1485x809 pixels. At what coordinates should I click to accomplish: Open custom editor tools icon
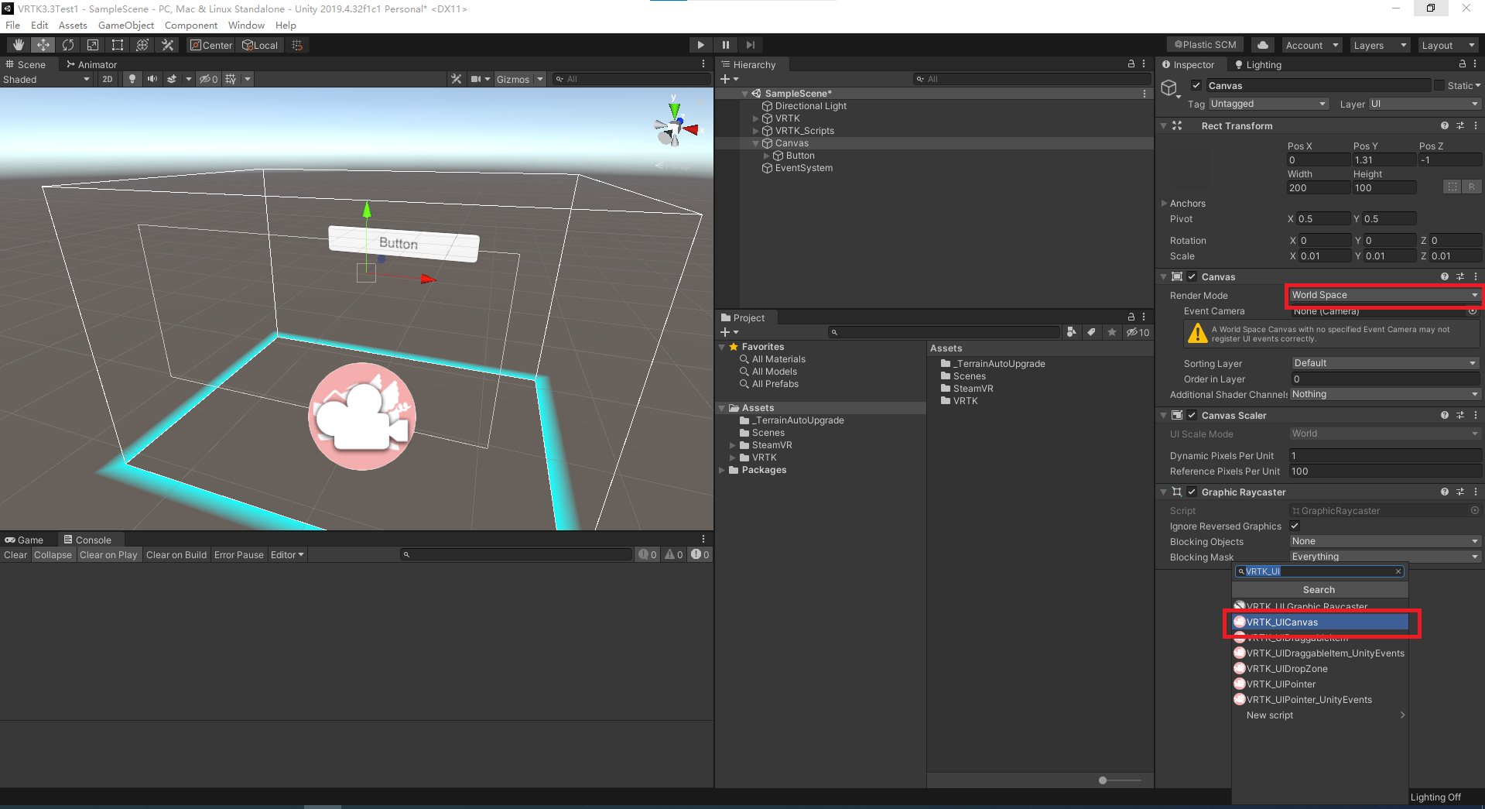tap(167, 45)
